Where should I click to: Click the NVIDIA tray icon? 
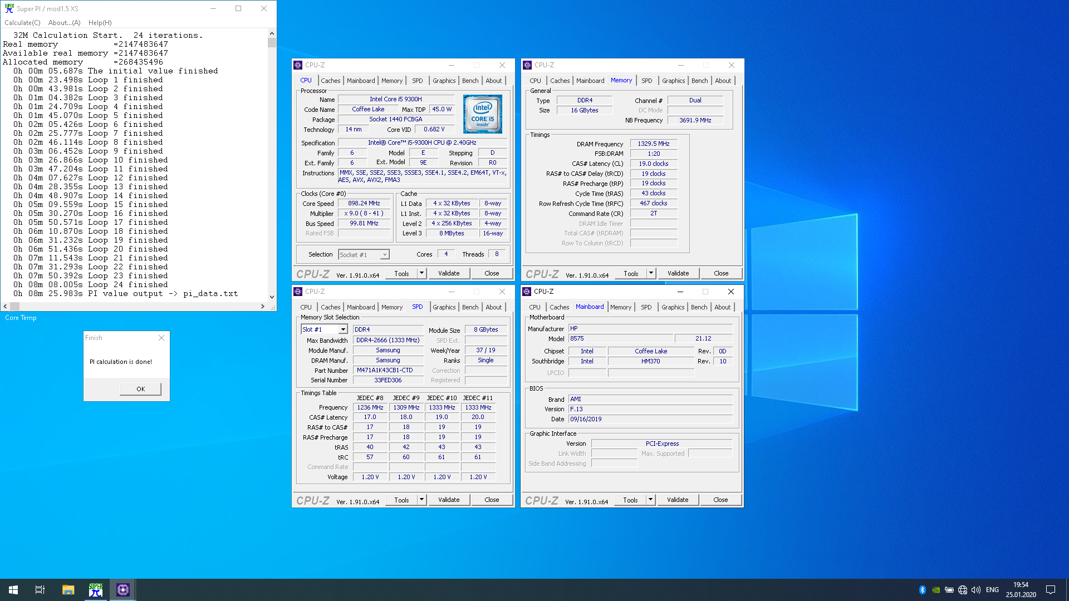coord(936,590)
